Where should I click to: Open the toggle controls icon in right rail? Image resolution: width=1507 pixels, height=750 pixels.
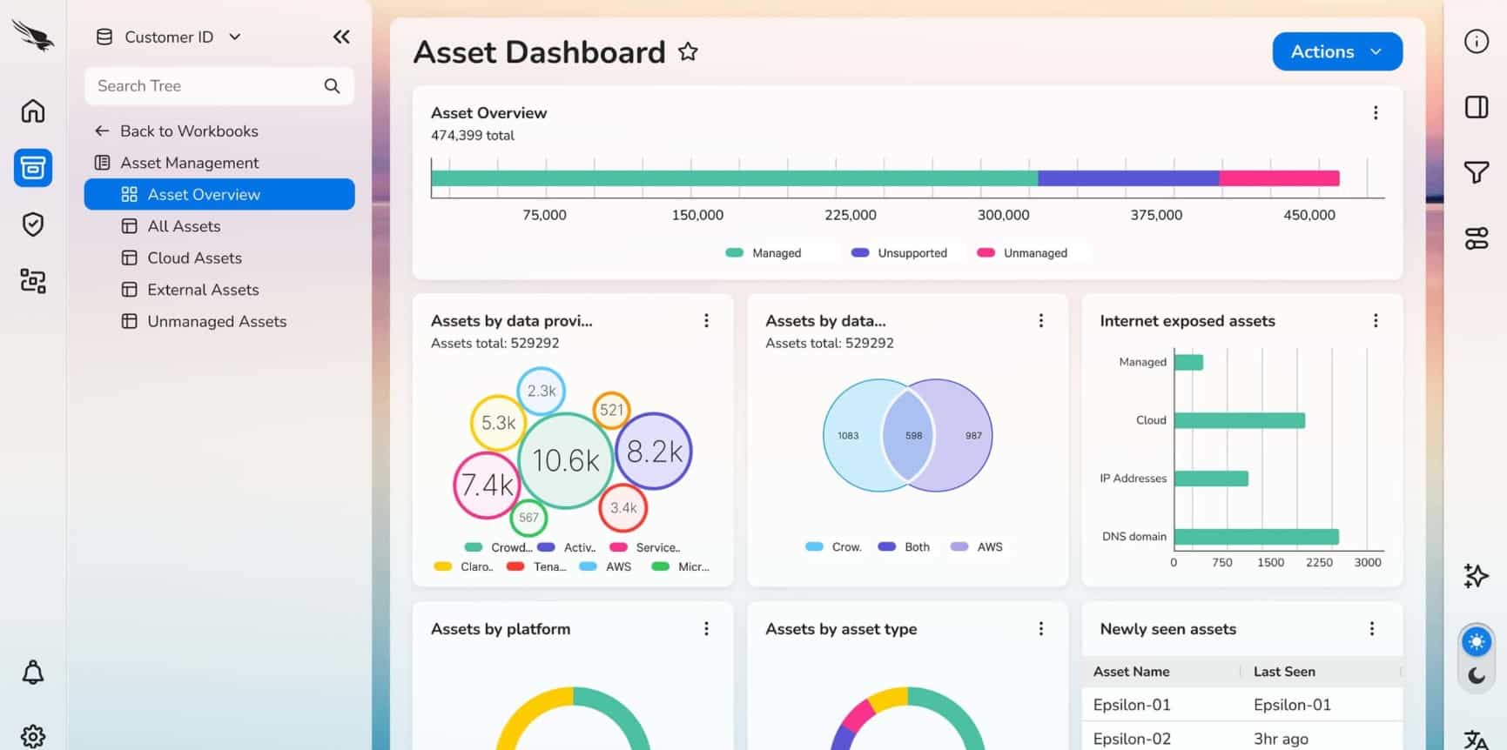(1477, 238)
